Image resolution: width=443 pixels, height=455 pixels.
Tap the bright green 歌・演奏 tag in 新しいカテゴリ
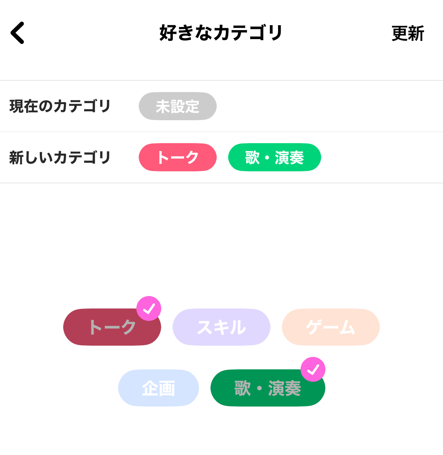point(274,157)
